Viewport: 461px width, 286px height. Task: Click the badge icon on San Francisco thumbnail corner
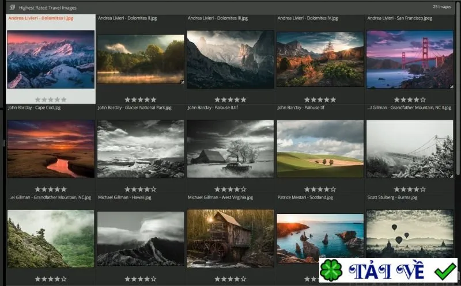[x=451, y=86]
